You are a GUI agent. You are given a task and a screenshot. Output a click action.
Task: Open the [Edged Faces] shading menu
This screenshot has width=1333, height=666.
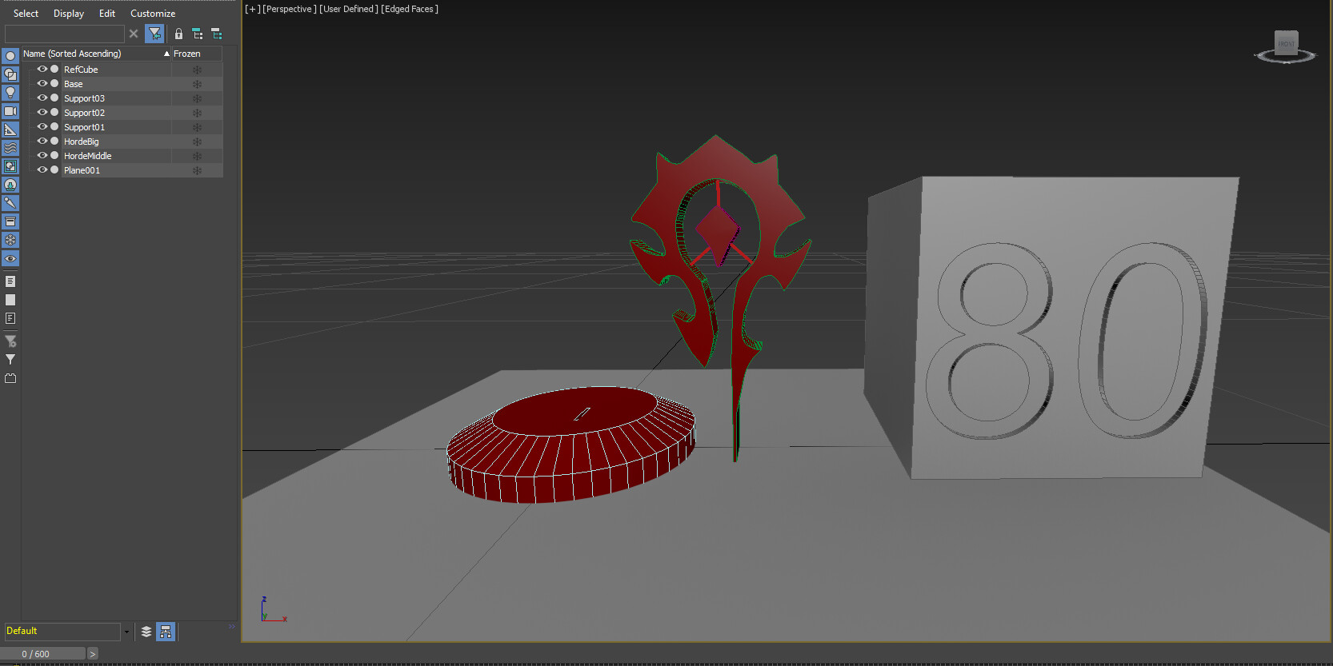410,9
